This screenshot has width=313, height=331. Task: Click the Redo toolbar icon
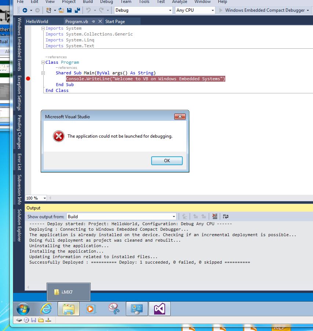coord(102,10)
